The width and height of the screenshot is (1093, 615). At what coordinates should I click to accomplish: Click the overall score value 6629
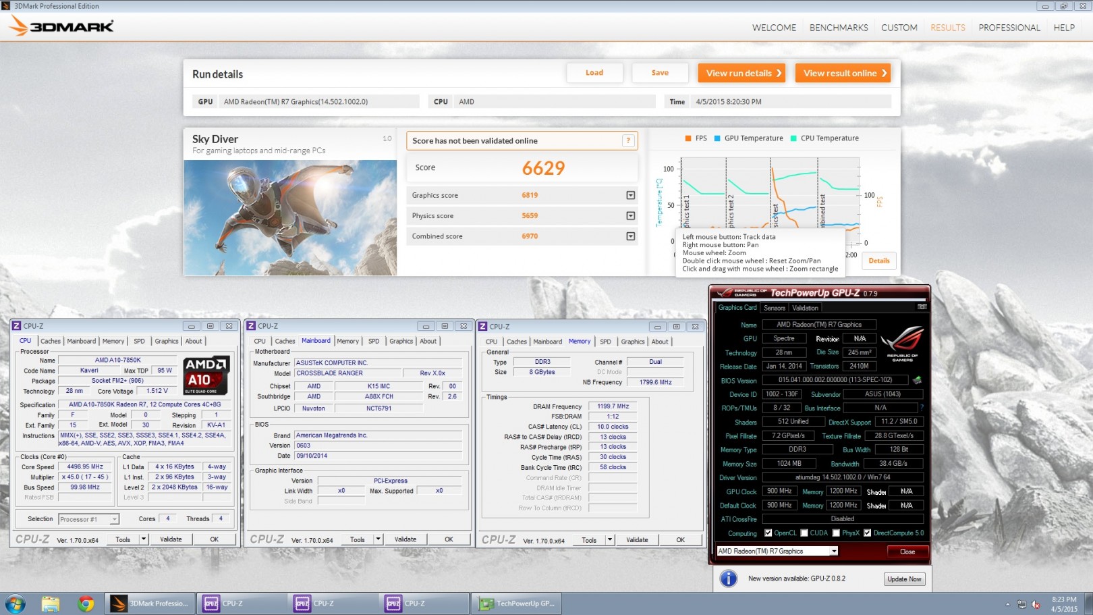tap(543, 168)
